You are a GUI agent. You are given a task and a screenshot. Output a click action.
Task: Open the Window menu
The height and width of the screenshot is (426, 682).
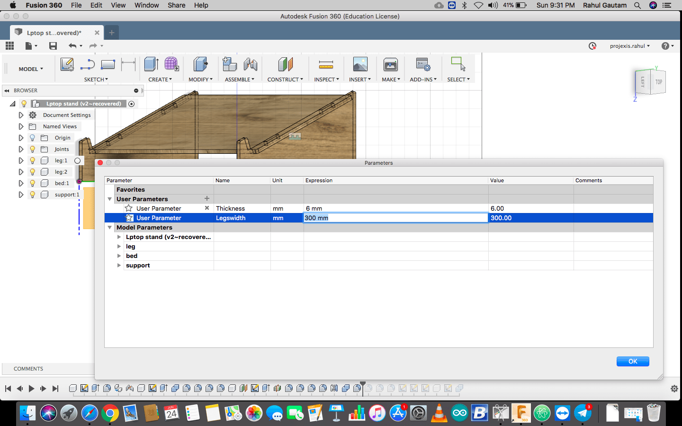147,5
